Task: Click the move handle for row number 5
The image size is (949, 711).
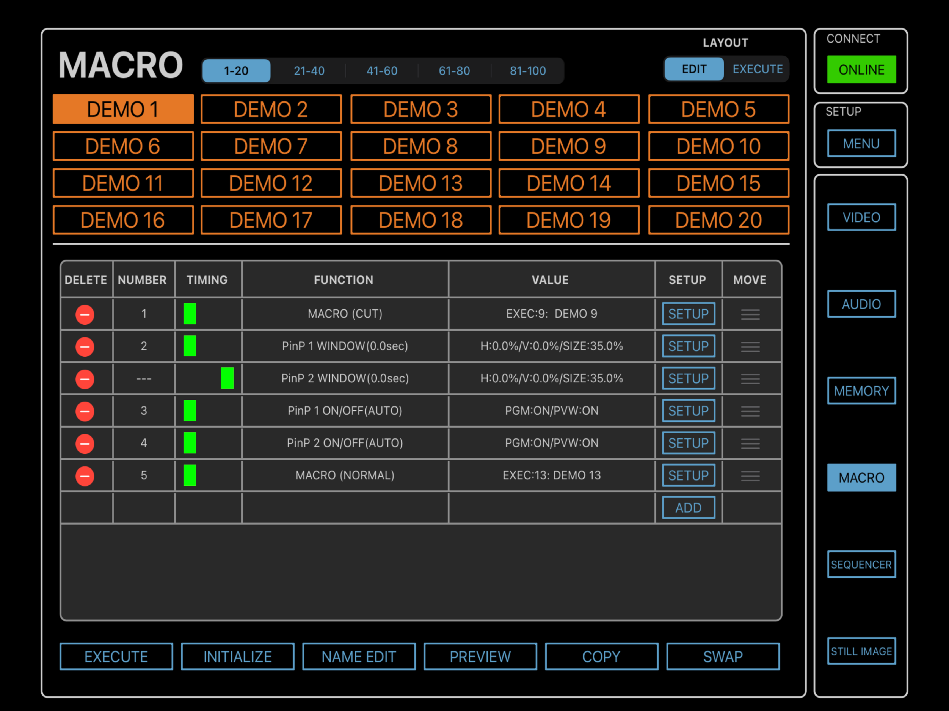Action: tap(750, 476)
